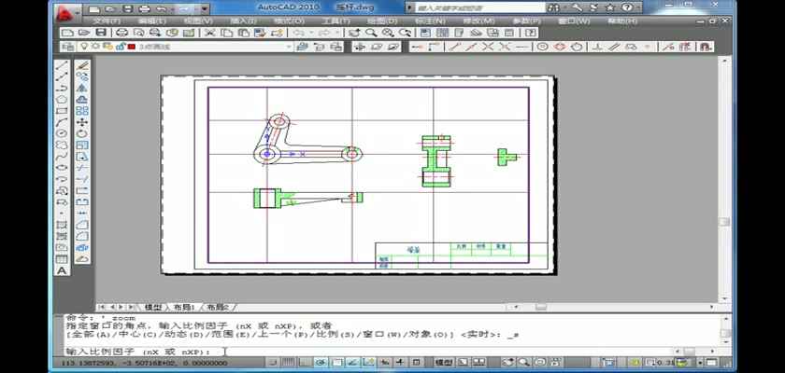Switch to the 模型 tab

click(x=153, y=307)
